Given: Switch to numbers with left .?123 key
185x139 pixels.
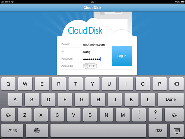Looking at the screenshot, I should 12,131.
